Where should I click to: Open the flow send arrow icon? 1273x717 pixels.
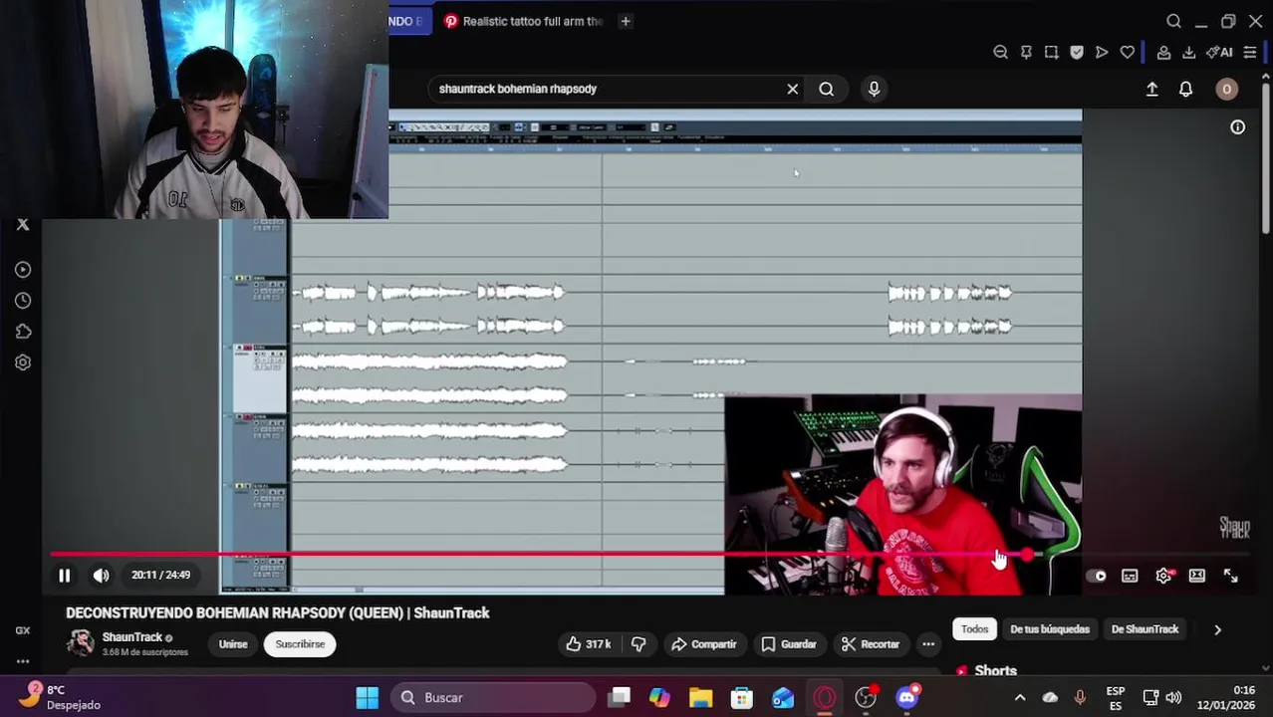point(1102,52)
